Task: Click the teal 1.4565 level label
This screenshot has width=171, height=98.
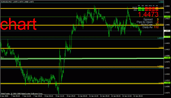Action: (161, 2)
